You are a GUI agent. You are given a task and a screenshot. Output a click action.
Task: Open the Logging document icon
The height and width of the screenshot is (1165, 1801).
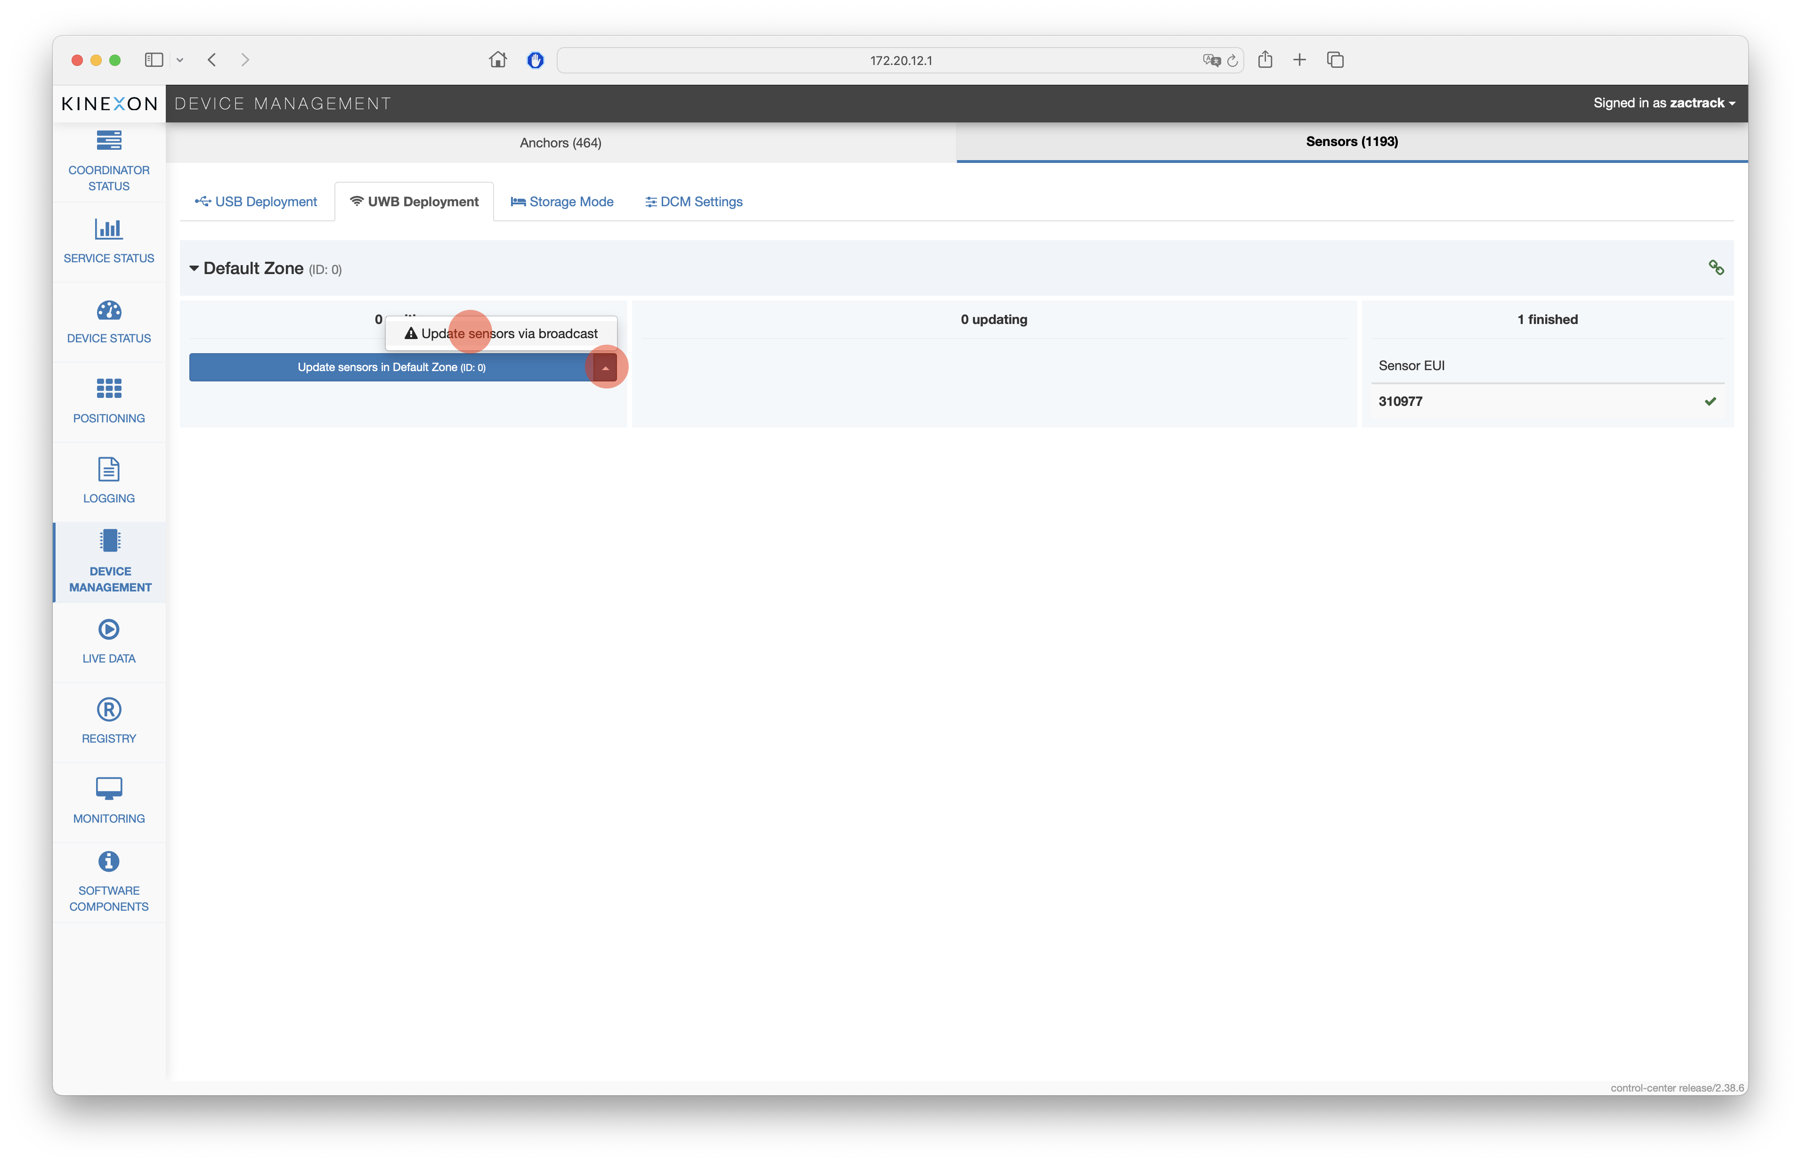pyautogui.click(x=109, y=469)
